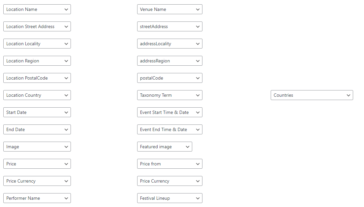Open the Event End Time & Date dropdown
Screen dimensions: 364x207
[170, 130]
